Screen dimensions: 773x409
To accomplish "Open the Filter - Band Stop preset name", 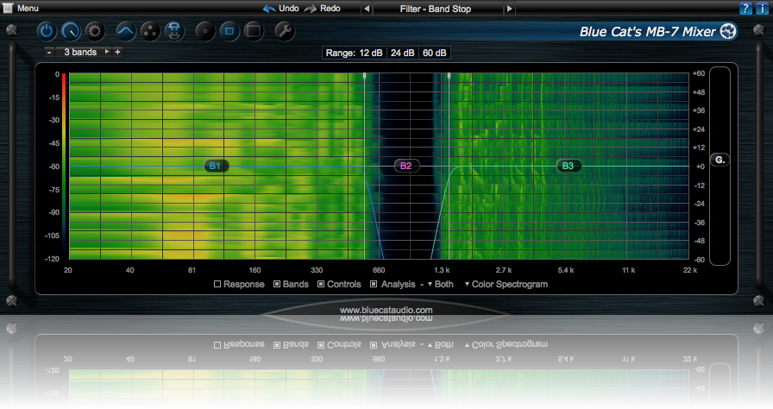I will click(436, 9).
